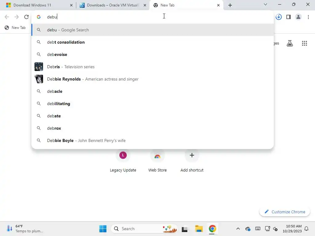Open the Google apps grid
315x236 pixels.
(x=304, y=43)
